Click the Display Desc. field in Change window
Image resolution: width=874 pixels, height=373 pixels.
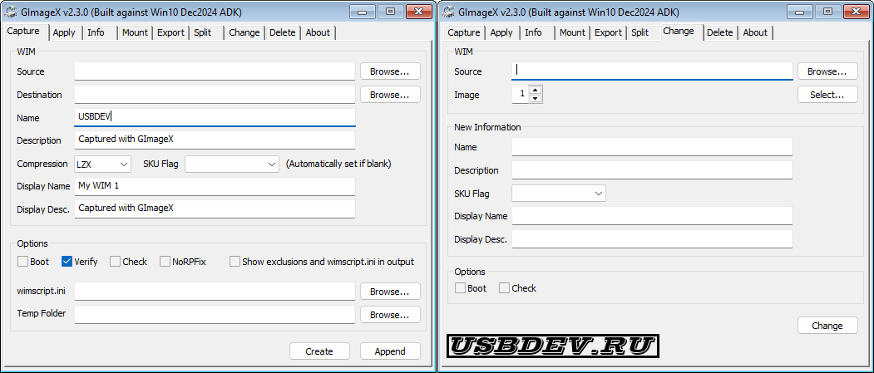[652, 239]
